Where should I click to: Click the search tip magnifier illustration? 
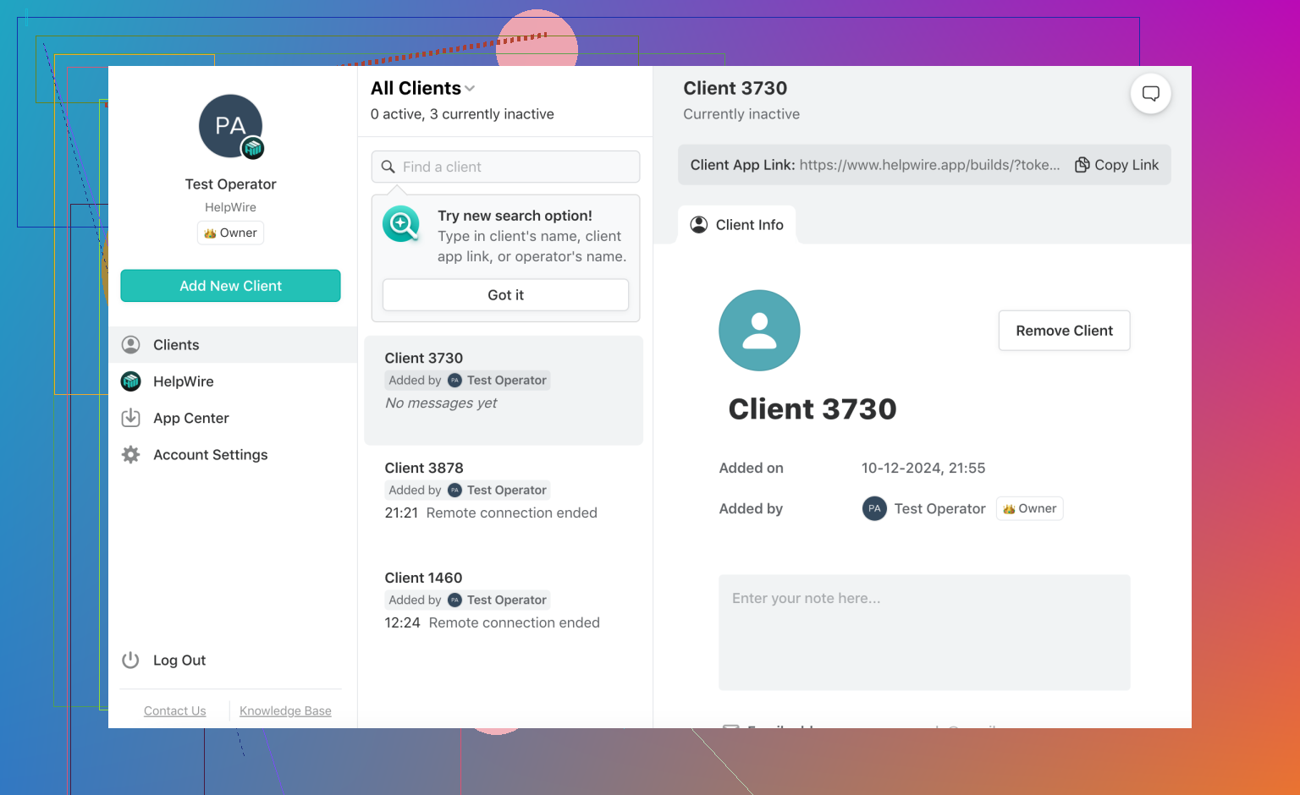pyautogui.click(x=401, y=224)
